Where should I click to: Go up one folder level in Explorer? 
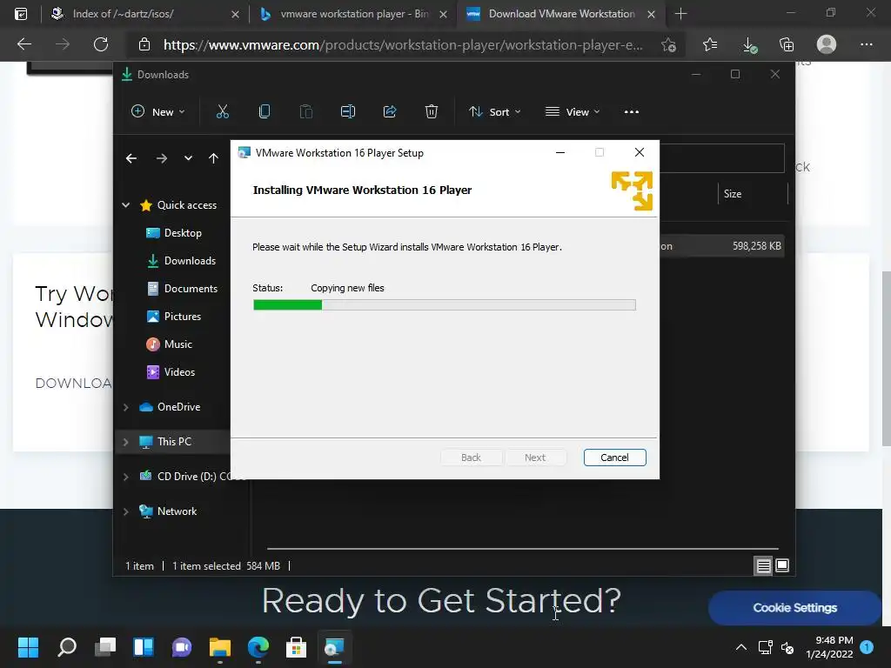tap(213, 158)
